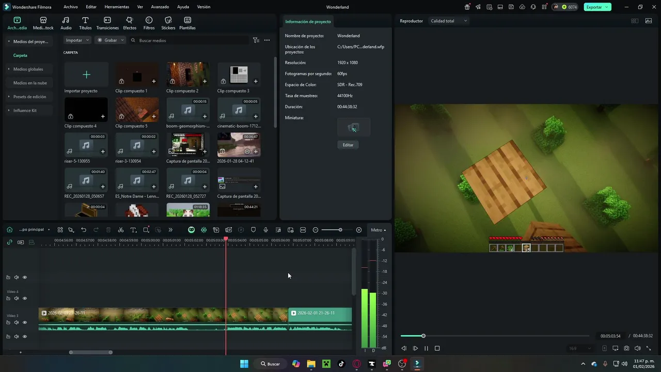Viewport: 661px width, 372px height.
Task: Click the green AI face icon
Action: [191, 230]
